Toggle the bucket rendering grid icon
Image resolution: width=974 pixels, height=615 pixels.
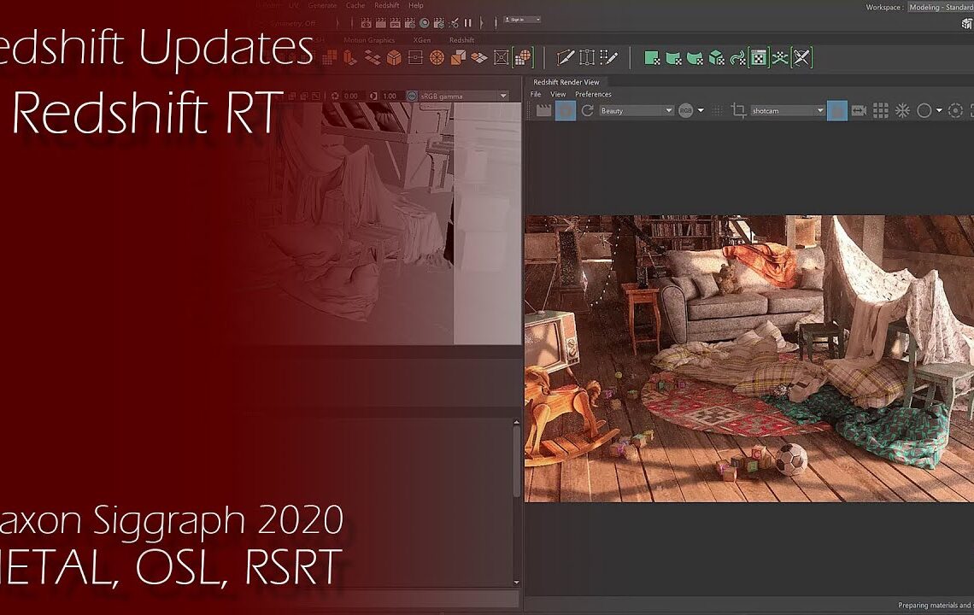[883, 109]
